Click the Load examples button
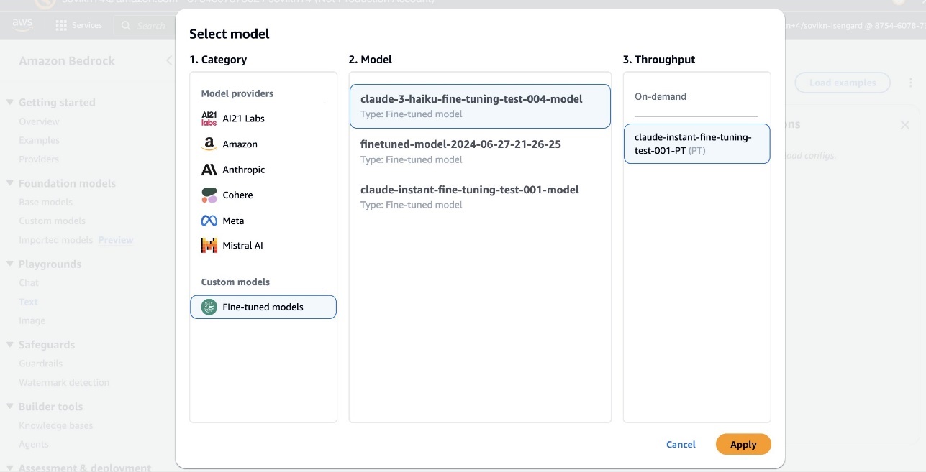The image size is (926, 472). click(842, 83)
